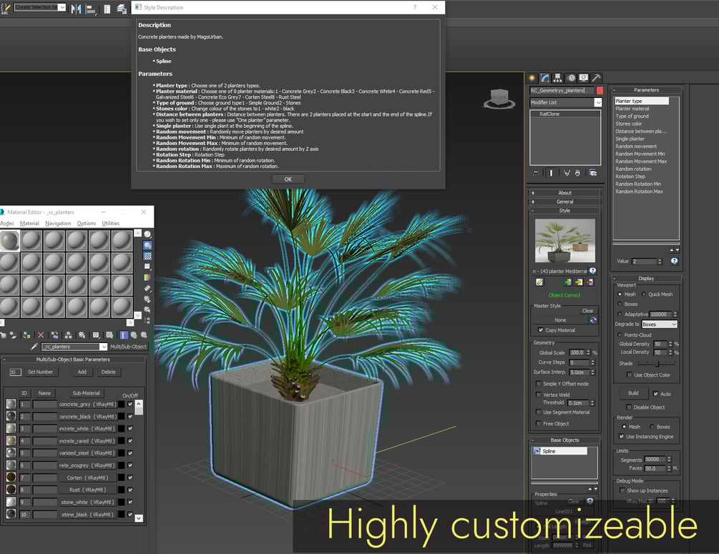The width and height of the screenshot is (719, 554).
Task: Select Spline in the Base Objects list
Action: click(x=560, y=451)
